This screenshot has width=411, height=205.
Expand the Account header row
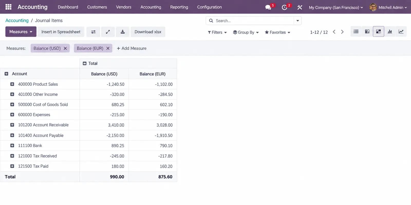[6, 74]
